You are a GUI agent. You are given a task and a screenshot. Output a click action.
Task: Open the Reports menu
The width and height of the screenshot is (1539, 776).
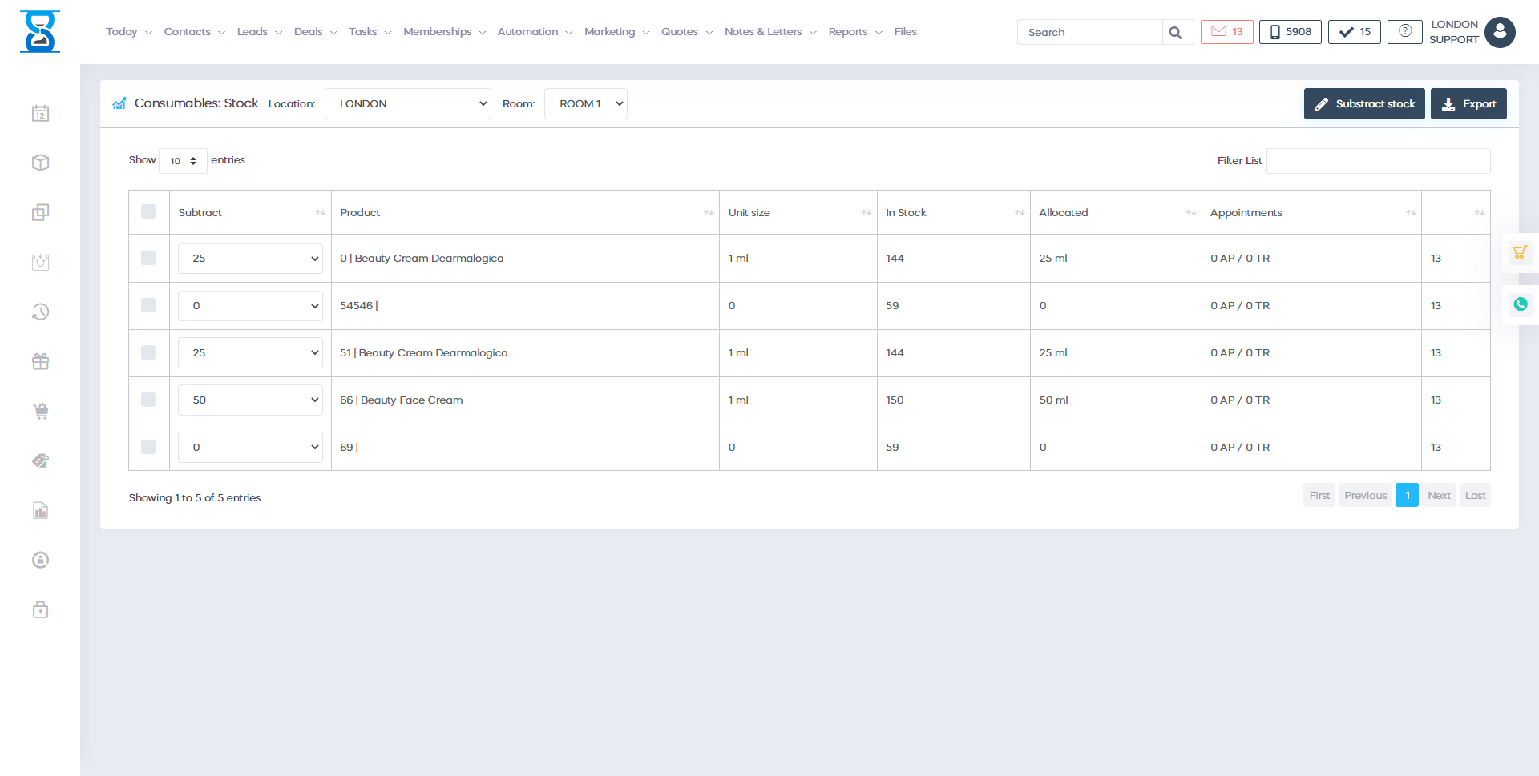[854, 32]
